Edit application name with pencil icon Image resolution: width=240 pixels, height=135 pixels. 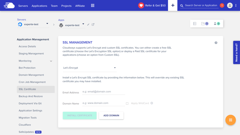(88, 25)
